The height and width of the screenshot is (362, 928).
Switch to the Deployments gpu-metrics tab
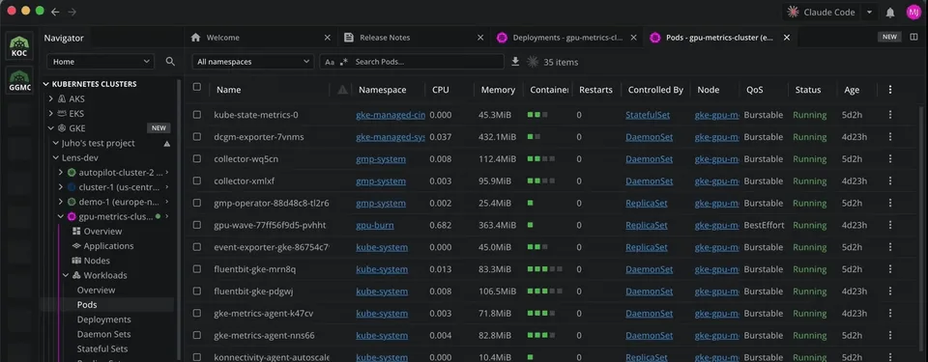[x=567, y=38]
